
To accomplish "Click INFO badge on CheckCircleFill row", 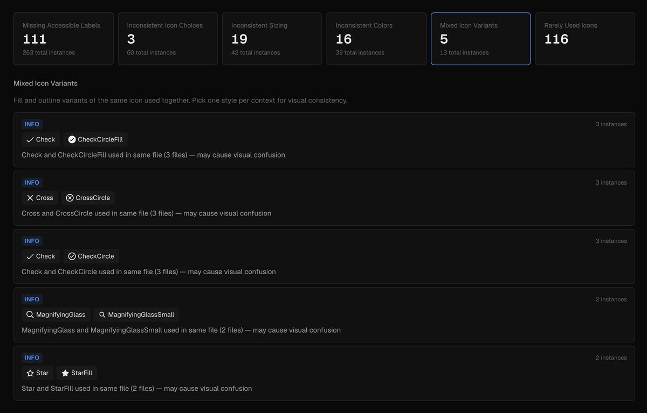I will point(32,124).
